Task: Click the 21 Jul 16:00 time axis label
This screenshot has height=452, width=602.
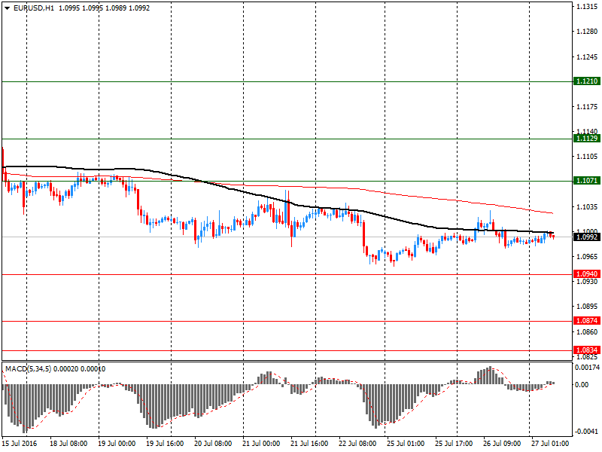Action: point(309,444)
